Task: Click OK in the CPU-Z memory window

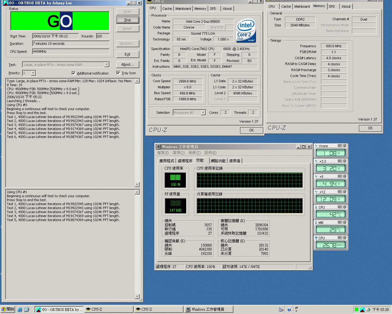Action: coord(370,128)
